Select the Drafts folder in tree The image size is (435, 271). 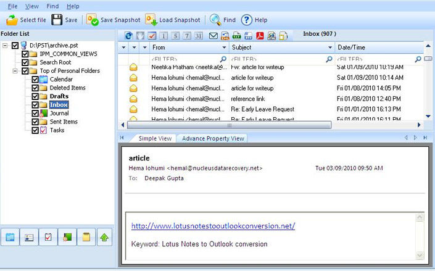59,96
